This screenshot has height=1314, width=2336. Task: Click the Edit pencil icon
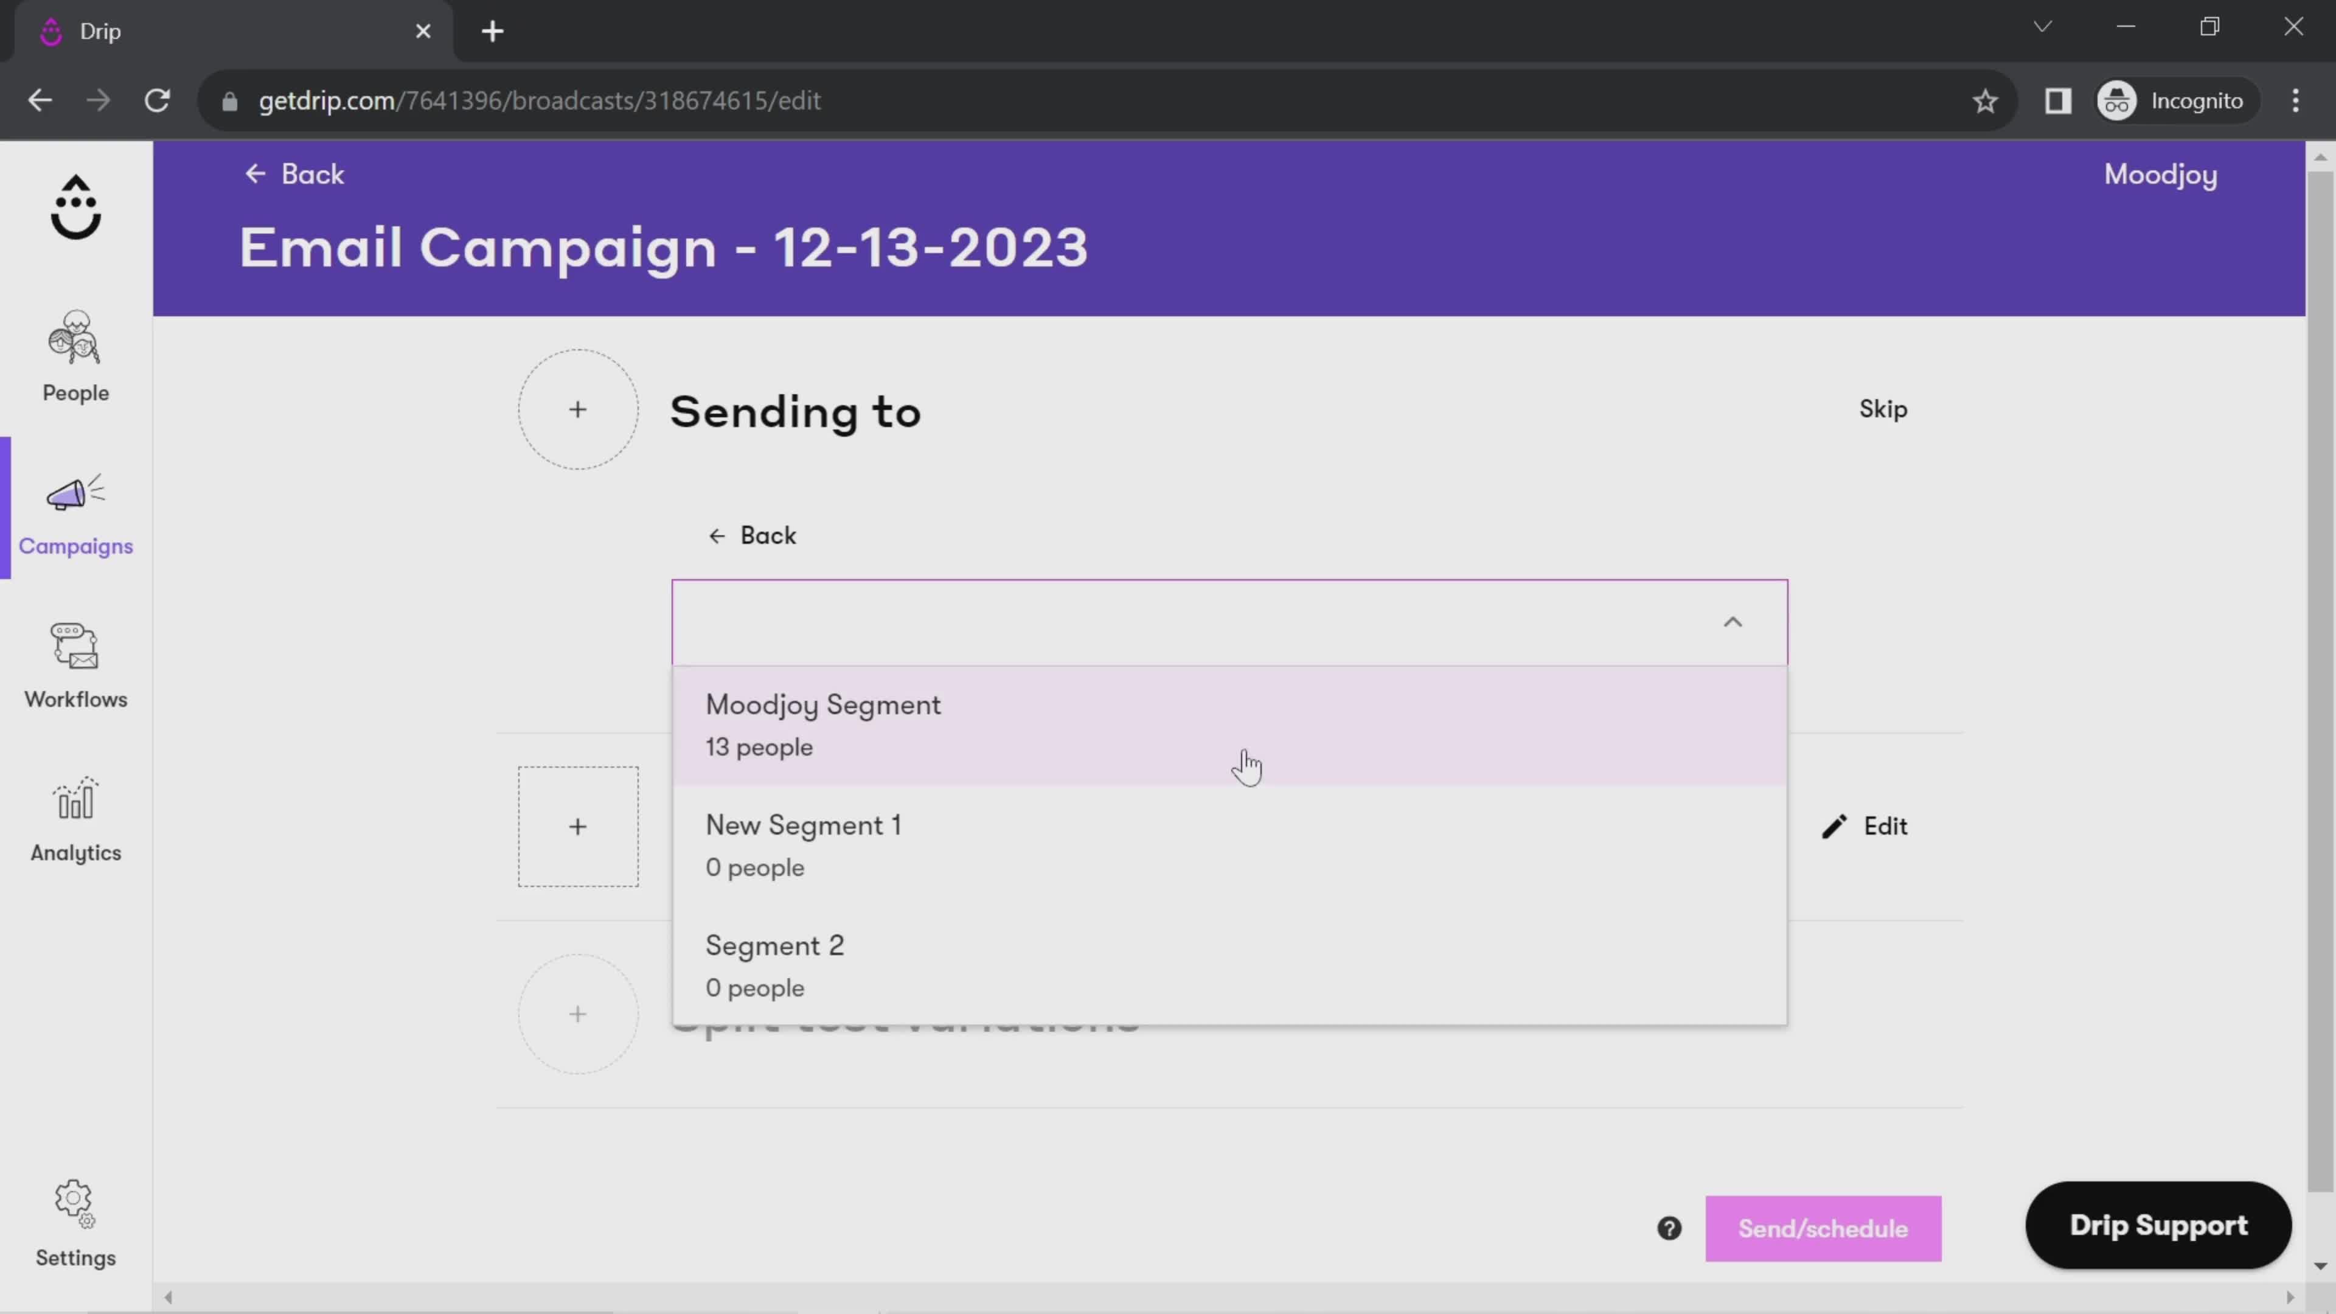1834,826
